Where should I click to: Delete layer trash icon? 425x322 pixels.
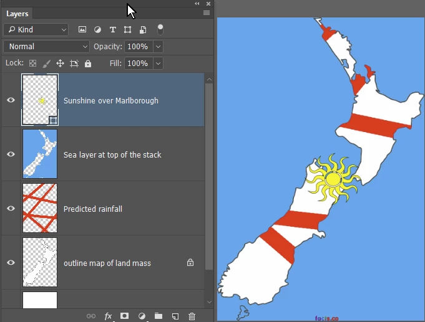click(192, 316)
